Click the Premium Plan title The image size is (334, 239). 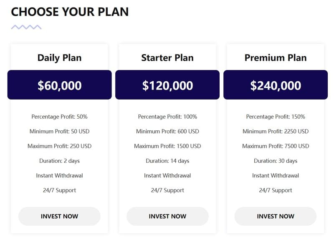pyautogui.click(x=276, y=58)
